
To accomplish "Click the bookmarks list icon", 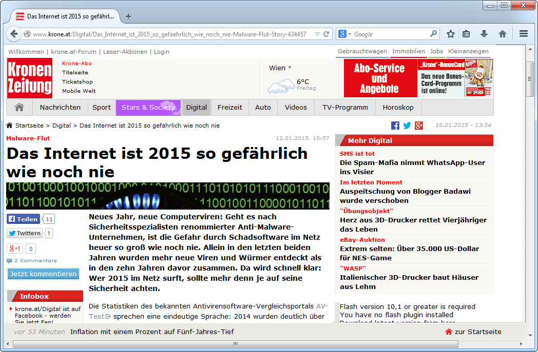I will click(466, 34).
